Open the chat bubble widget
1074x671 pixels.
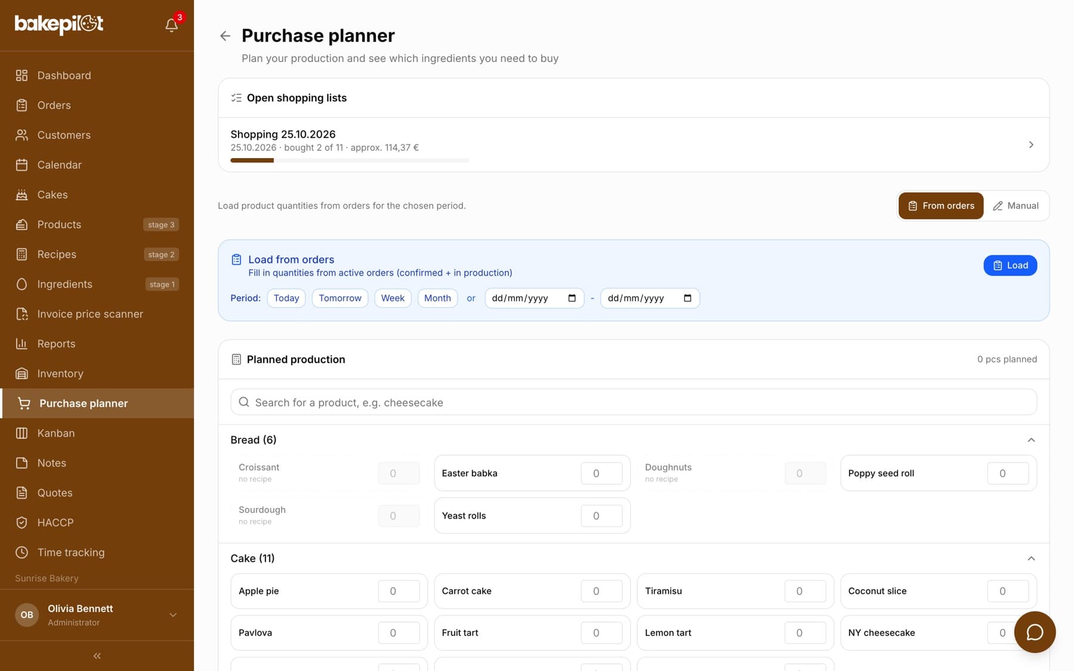click(1035, 632)
